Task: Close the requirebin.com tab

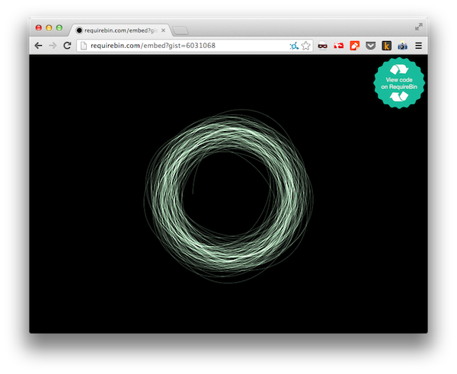Action: (x=163, y=30)
